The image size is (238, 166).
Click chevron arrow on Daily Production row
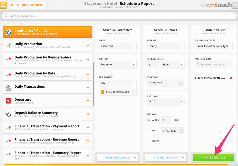coord(88,45)
